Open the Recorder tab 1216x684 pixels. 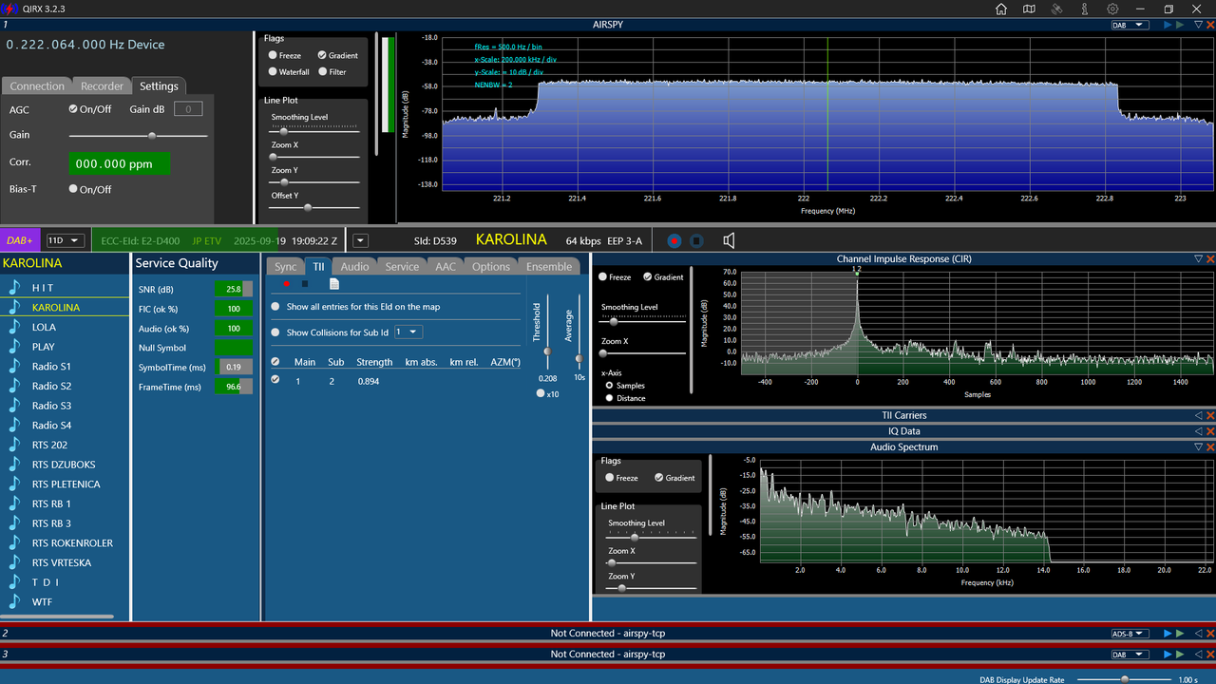point(102,85)
